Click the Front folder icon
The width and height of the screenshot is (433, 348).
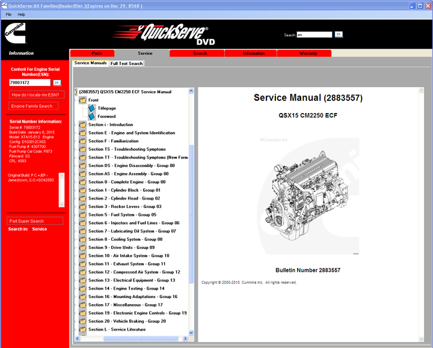[82, 100]
